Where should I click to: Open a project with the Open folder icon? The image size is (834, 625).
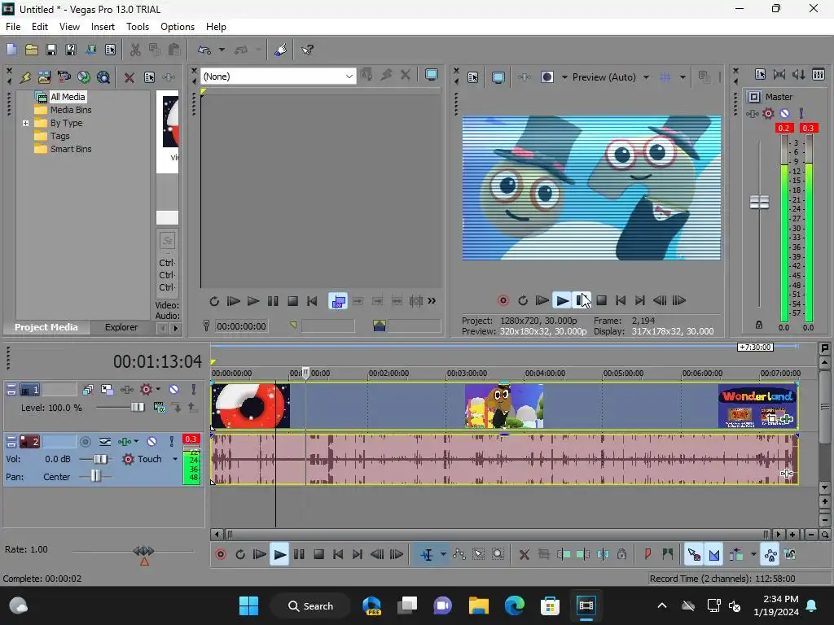pos(32,50)
